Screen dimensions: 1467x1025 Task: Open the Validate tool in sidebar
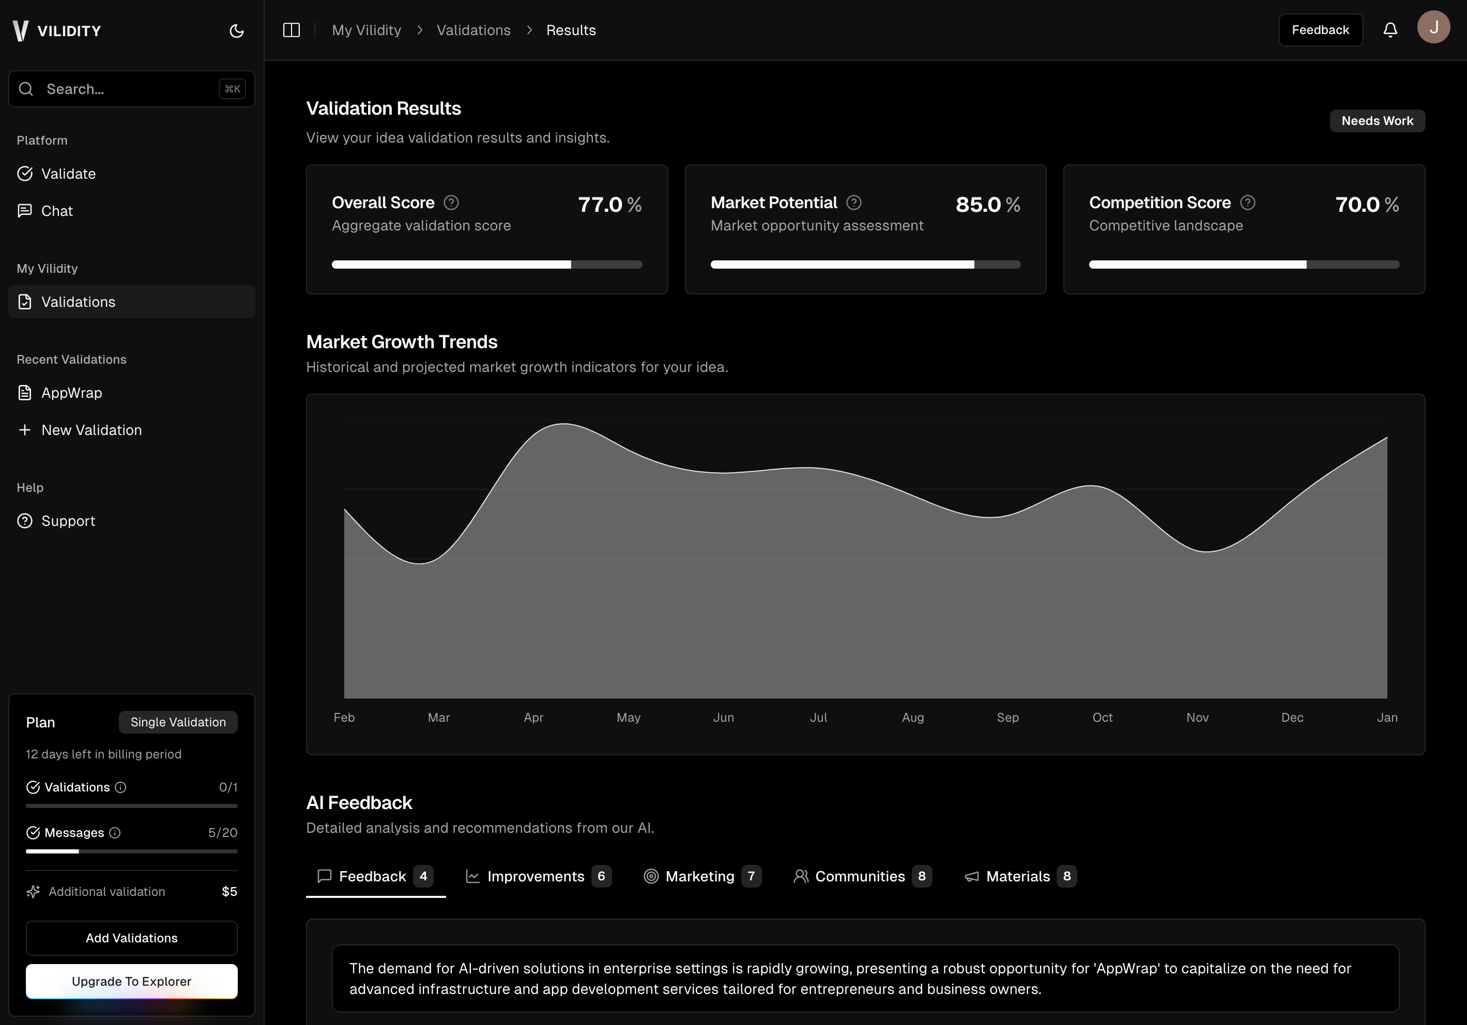click(68, 173)
